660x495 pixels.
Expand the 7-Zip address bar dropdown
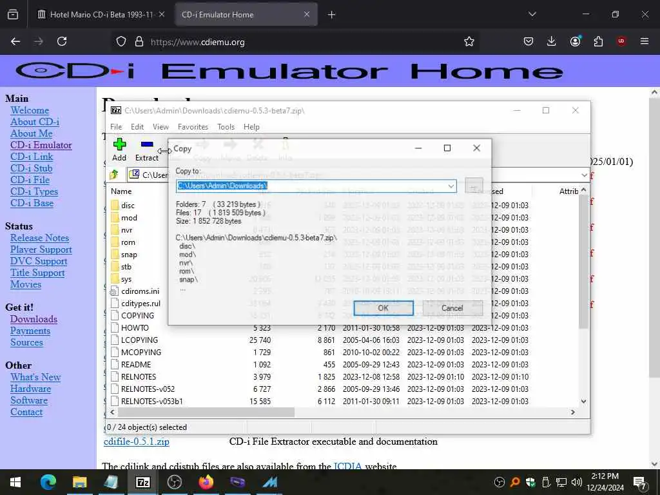coord(584,175)
